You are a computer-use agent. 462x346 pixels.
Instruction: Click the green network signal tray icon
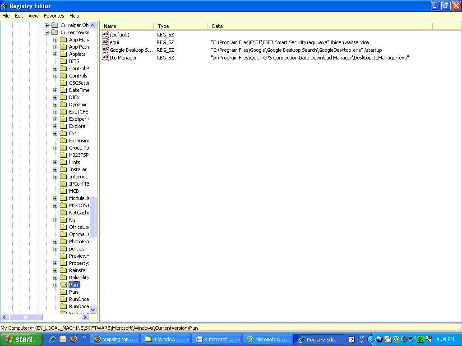click(420, 339)
